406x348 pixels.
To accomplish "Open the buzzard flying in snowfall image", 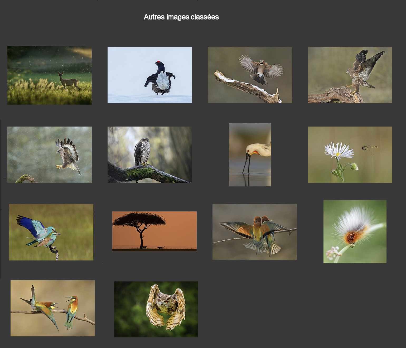I will [50, 155].
